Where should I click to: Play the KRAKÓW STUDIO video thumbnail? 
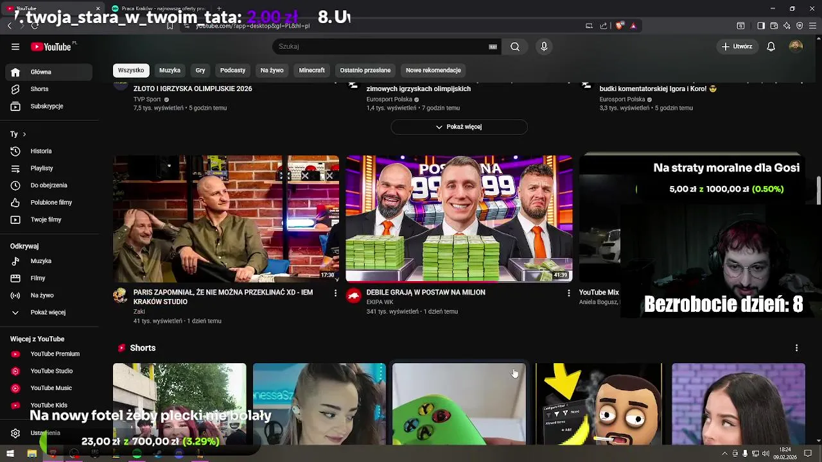pos(226,218)
